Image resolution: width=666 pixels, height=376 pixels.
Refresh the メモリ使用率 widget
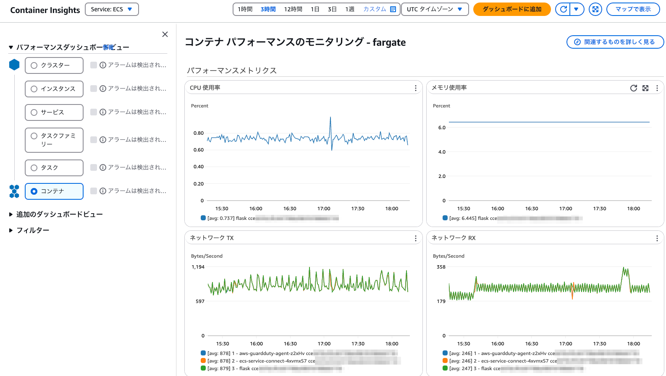634,88
